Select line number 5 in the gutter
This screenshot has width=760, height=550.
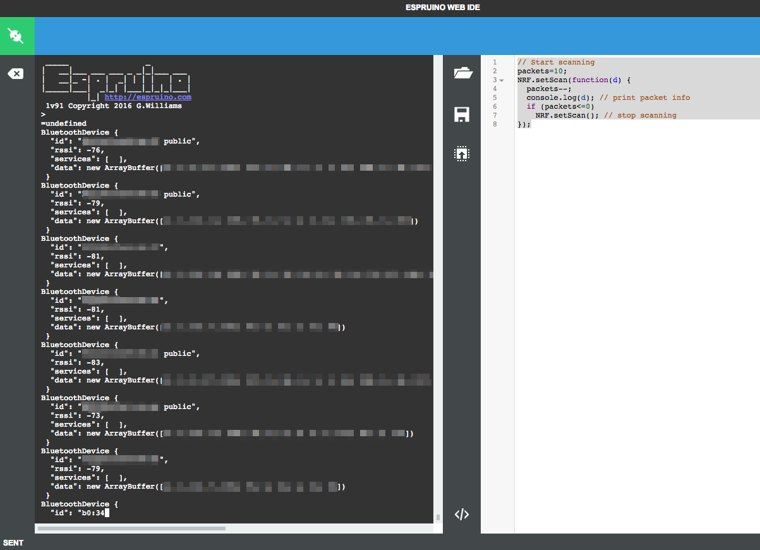coord(495,97)
